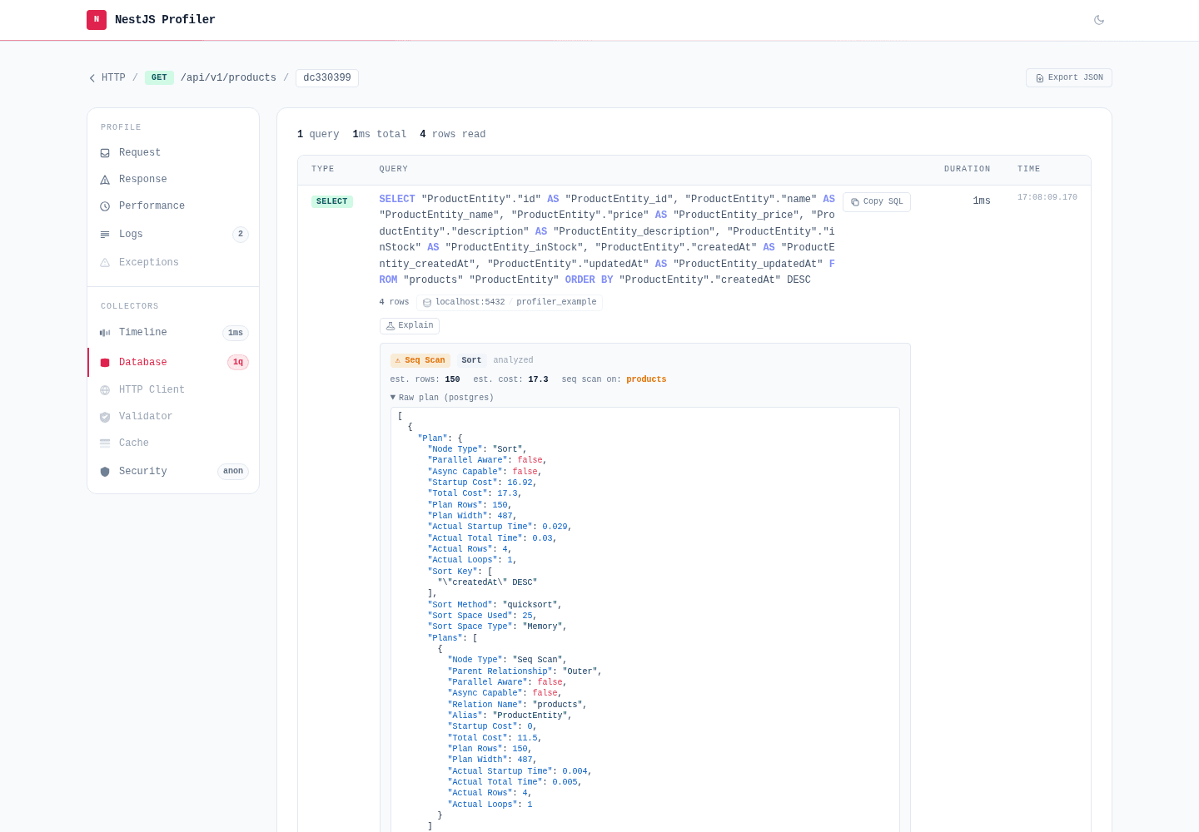This screenshot has width=1199, height=832.
Task: Click the est. cost 17.3 value
Action: (x=538, y=379)
